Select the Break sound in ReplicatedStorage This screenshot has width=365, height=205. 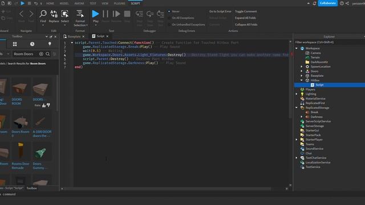314,112
